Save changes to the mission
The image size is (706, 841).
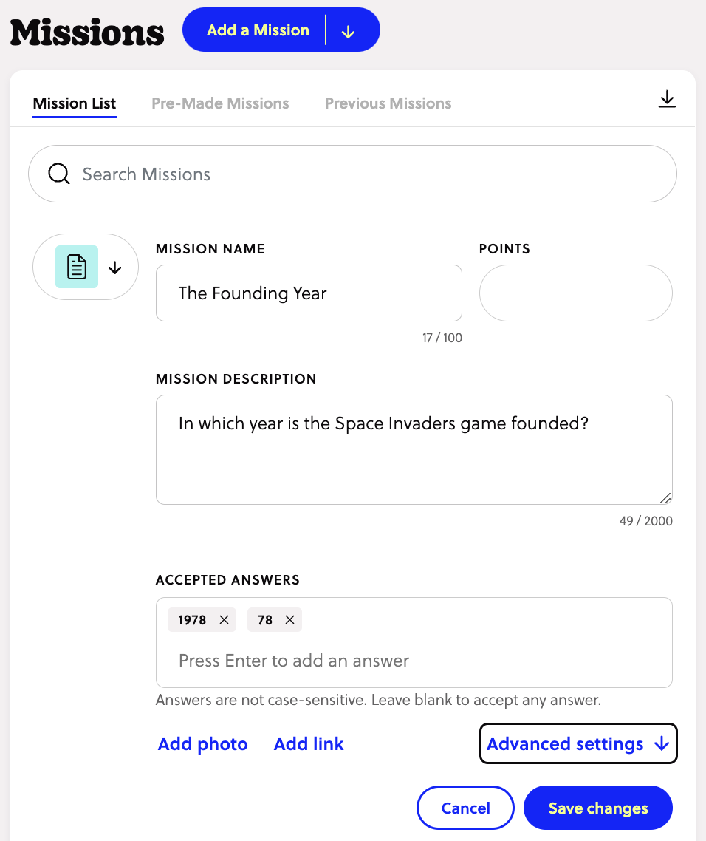pos(597,807)
